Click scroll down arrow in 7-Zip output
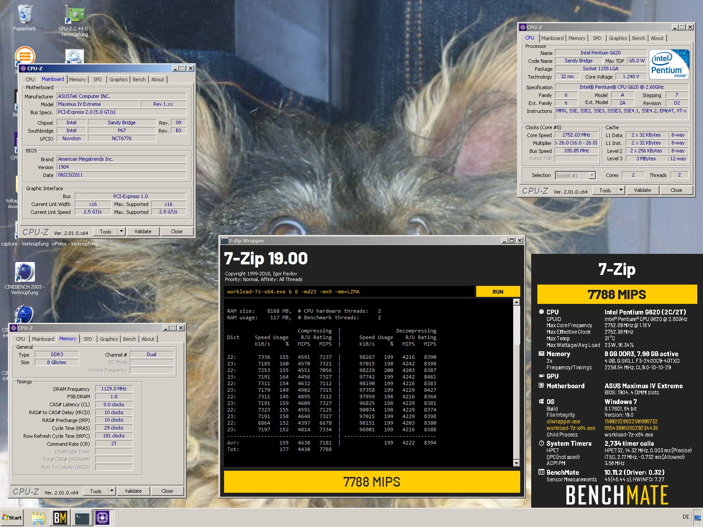Image resolution: width=703 pixels, height=527 pixels. [516, 463]
